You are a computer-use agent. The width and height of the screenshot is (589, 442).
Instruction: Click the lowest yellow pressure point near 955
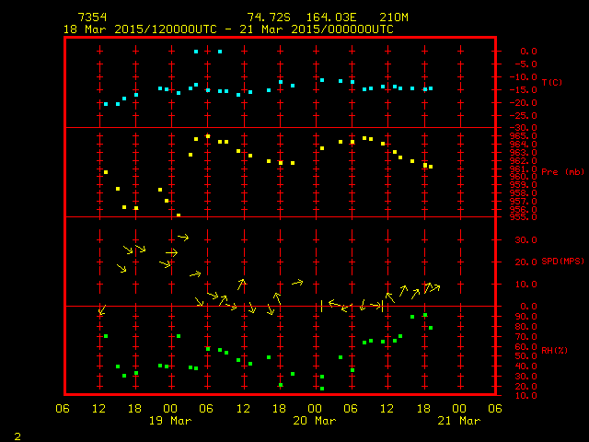(x=179, y=215)
